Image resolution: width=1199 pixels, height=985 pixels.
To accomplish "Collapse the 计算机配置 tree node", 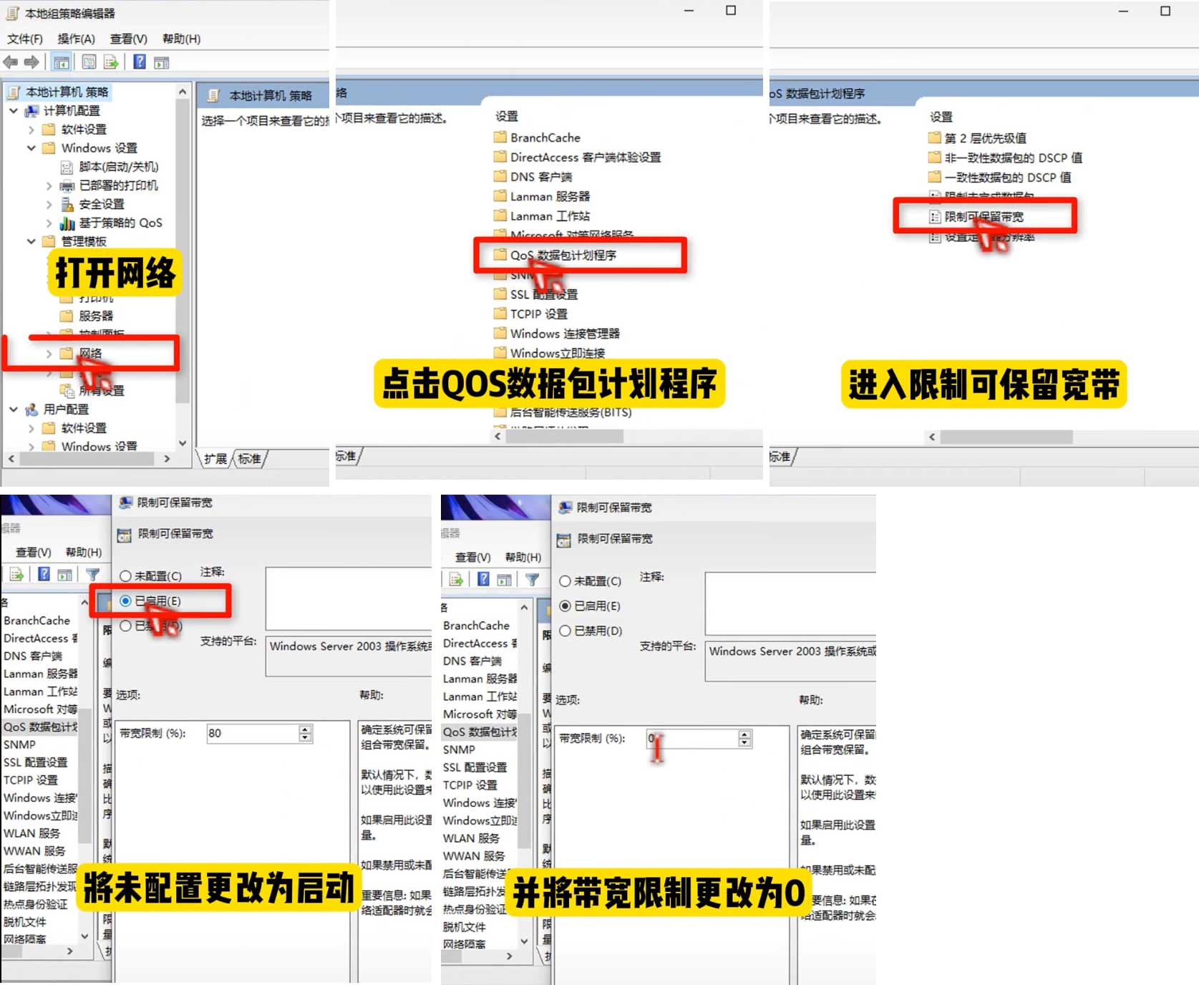I will (x=14, y=111).
